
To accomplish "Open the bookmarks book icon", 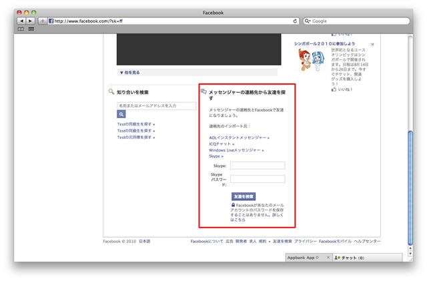I will (x=21, y=29).
